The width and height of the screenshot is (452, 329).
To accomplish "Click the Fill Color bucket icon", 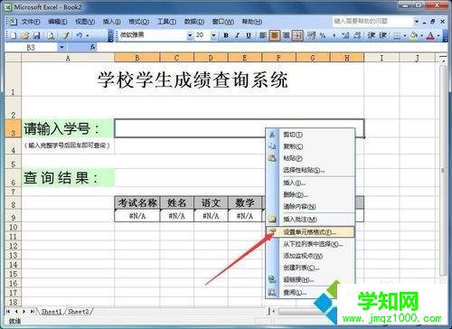I will pos(414,36).
